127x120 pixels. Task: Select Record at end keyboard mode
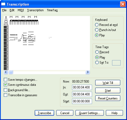97,25
